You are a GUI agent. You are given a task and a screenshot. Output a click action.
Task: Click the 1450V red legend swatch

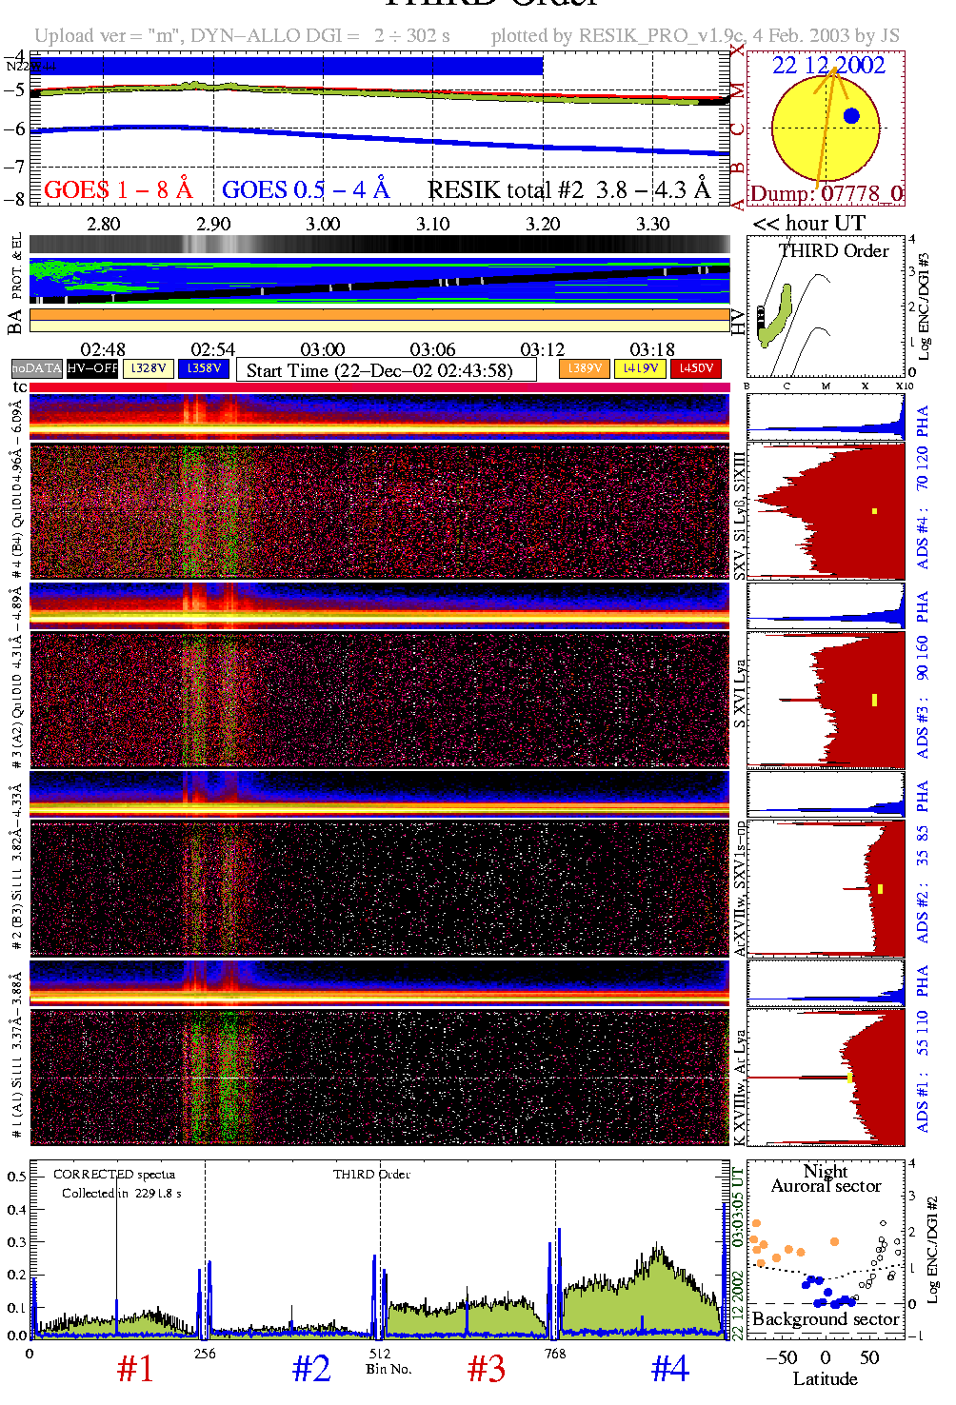pos(696,368)
